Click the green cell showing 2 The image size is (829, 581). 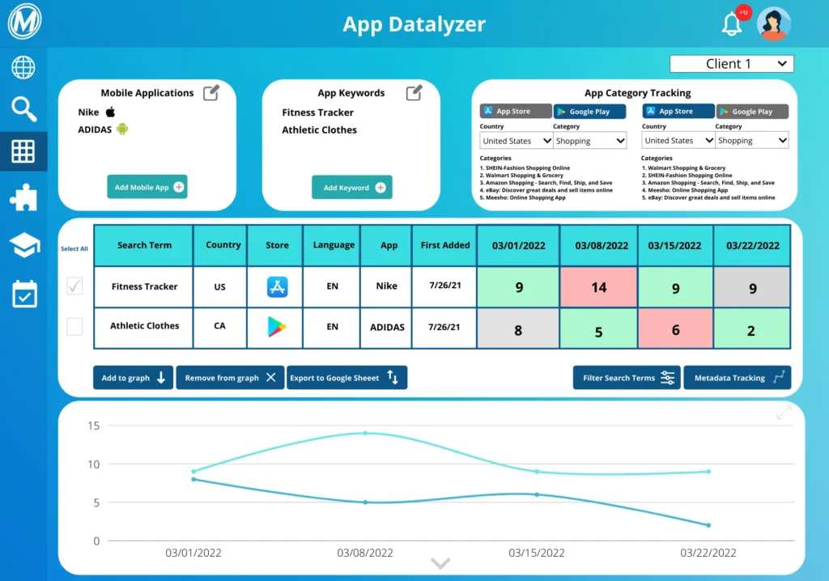[x=752, y=329]
